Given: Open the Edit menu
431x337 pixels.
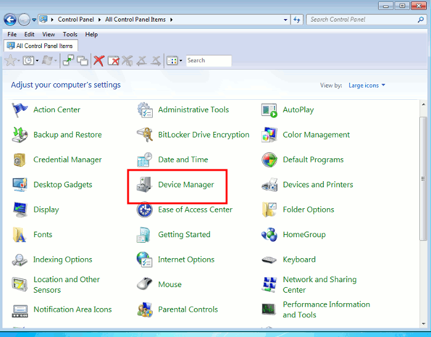Looking at the screenshot, I should [29, 35].
